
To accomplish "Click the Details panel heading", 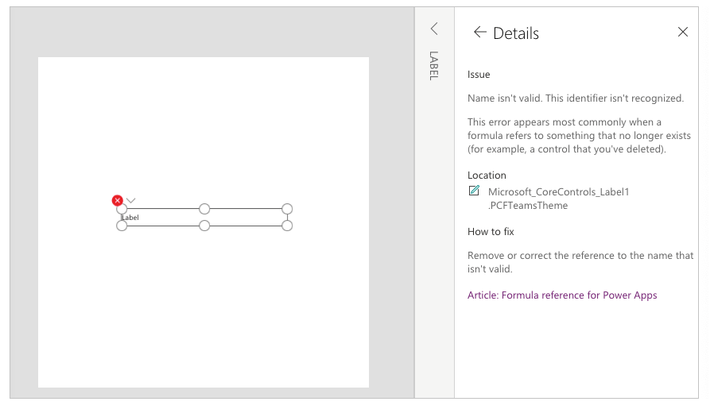I will [x=516, y=33].
